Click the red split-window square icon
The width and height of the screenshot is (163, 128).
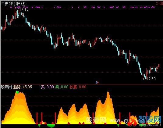pyautogui.click(x=161, y=3)
